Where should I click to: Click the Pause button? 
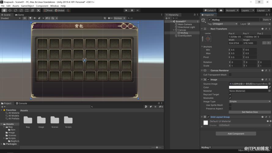(132, 10)
